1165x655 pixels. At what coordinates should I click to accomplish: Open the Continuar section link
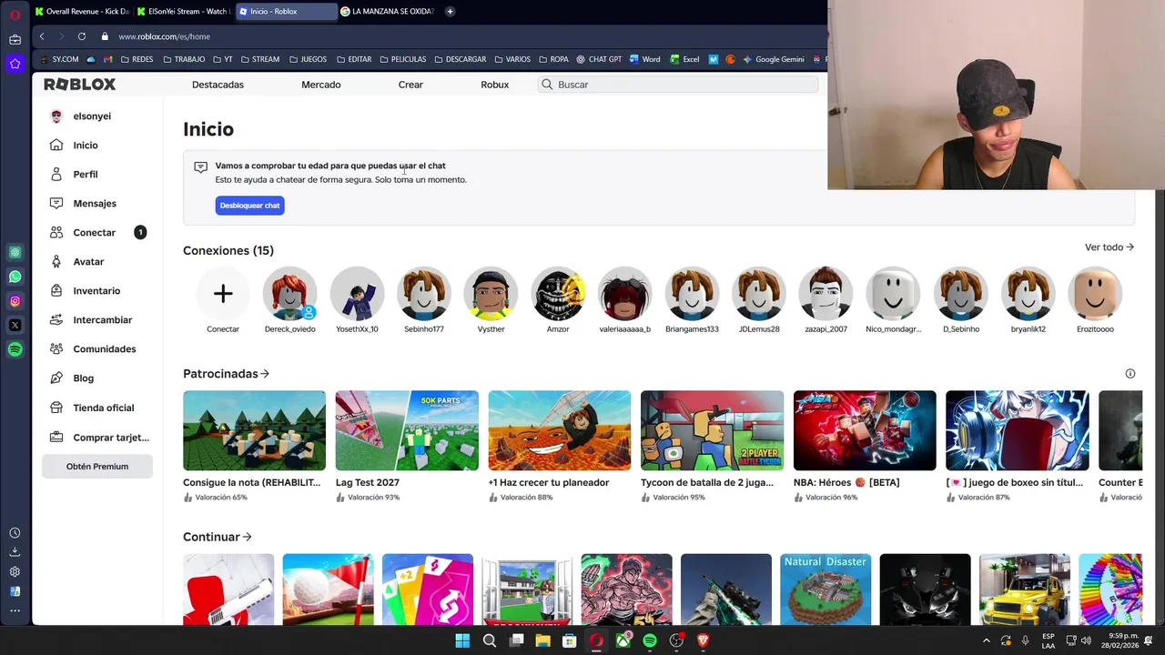218,537
